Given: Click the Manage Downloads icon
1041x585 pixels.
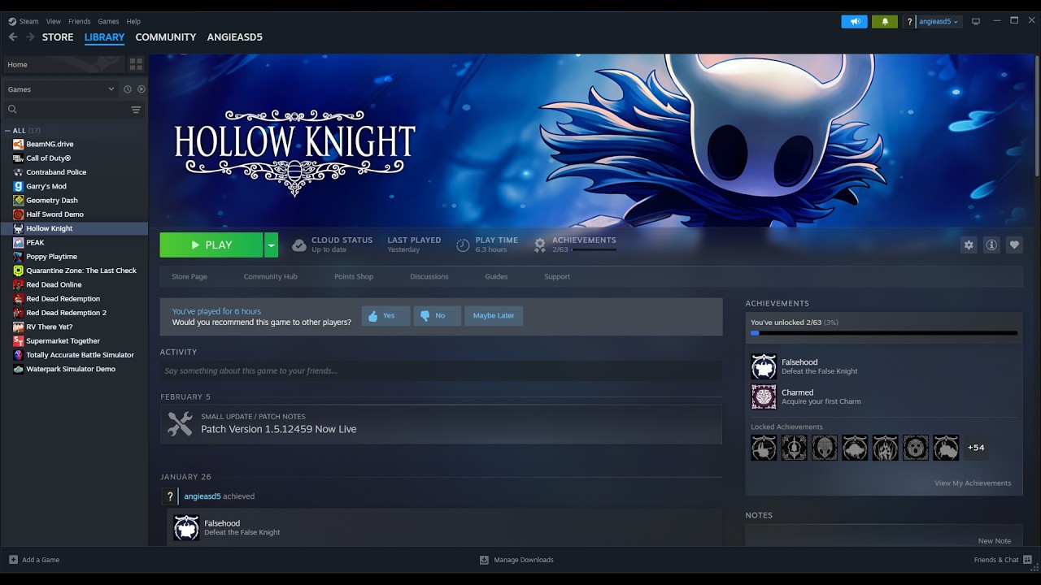Looking at the screenshot, I should click(484, 560).
